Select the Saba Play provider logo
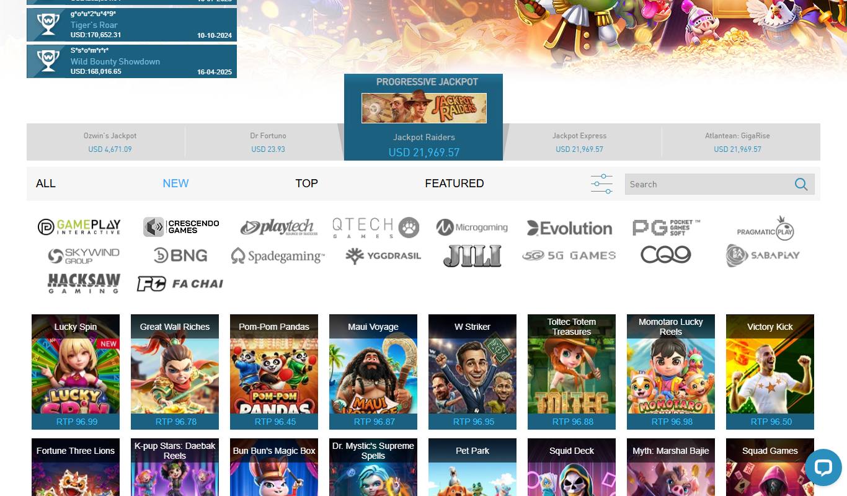Screen dimensions: 847x496 click(763, 255)
